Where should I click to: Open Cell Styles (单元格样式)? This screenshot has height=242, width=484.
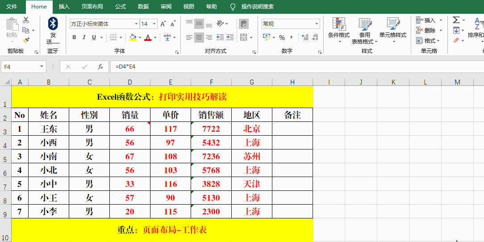(x=393, y=30)
